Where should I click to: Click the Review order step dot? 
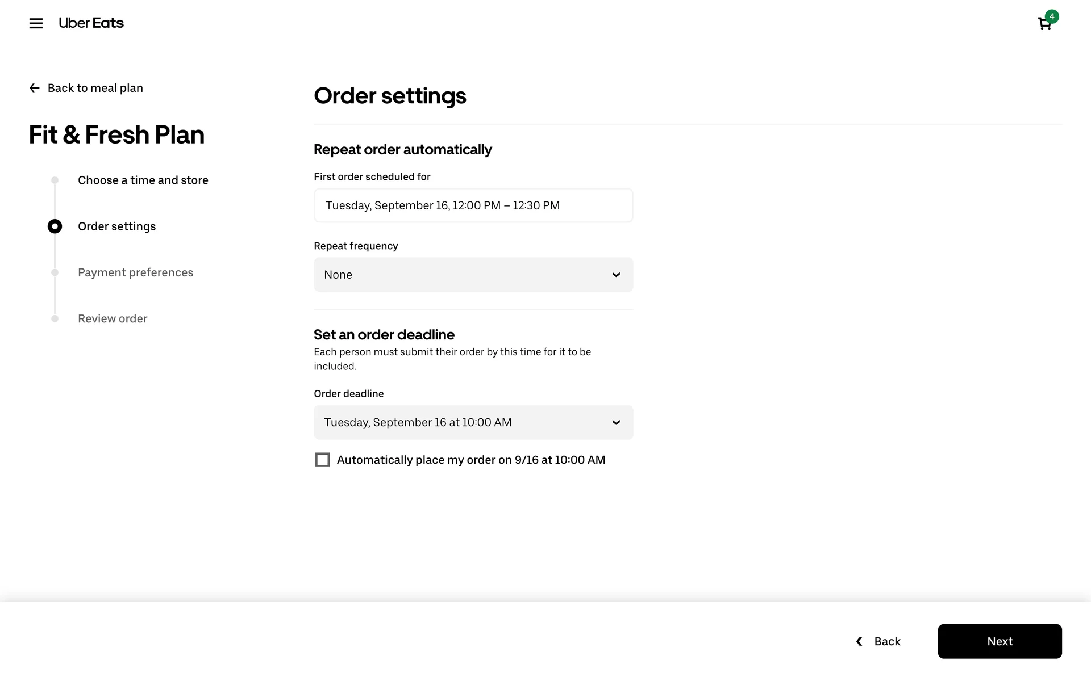coord(55,319)
